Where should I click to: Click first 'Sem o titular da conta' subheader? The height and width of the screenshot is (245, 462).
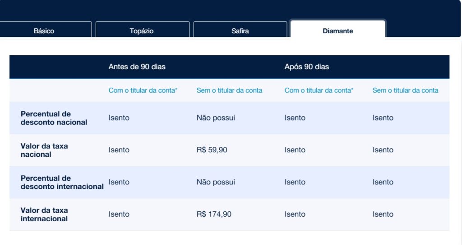229,90
